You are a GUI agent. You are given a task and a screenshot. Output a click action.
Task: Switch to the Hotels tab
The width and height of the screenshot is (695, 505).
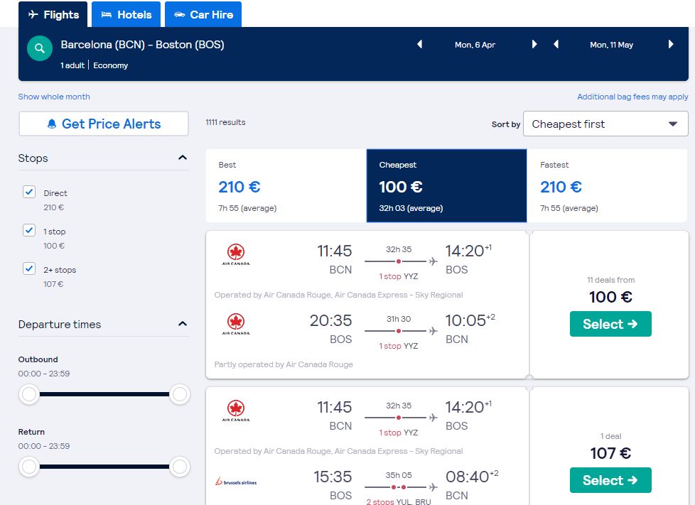126,15
